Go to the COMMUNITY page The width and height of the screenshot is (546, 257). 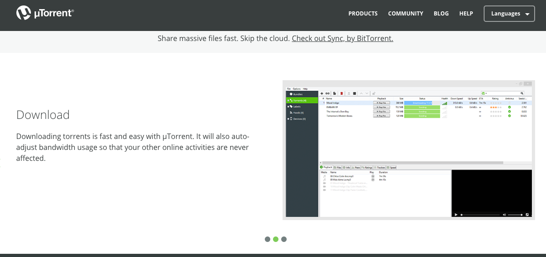click(x=405, y=14)
